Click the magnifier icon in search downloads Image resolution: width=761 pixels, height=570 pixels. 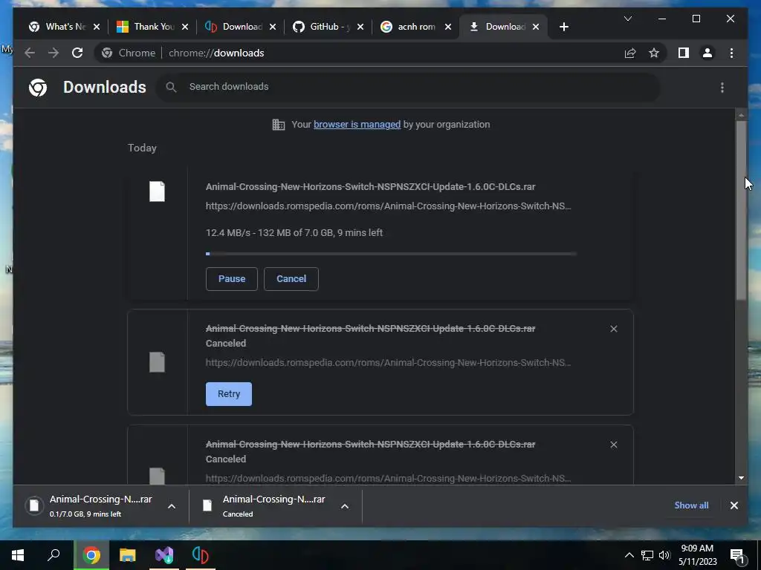pos(171,88)
